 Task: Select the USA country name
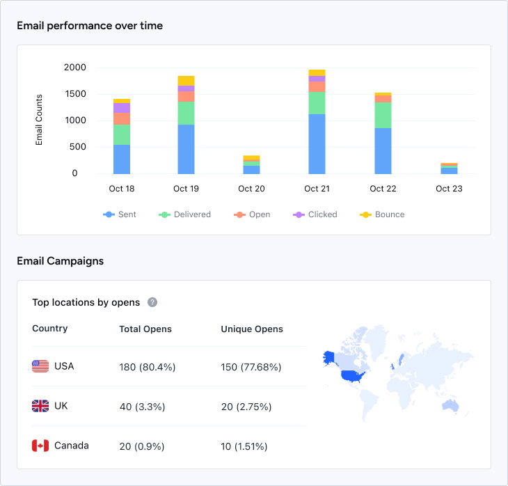[64, 366]
